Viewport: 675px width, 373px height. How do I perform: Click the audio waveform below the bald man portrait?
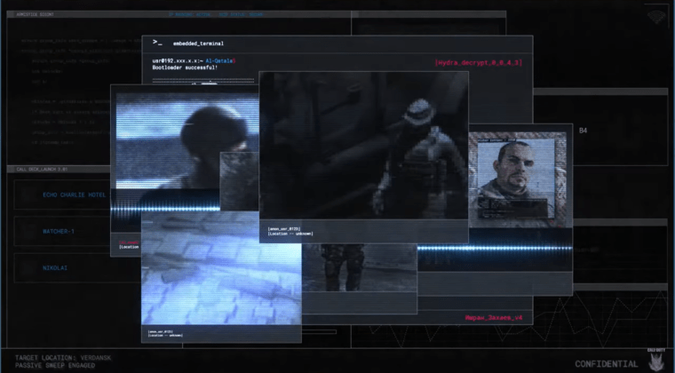point(495,248)
